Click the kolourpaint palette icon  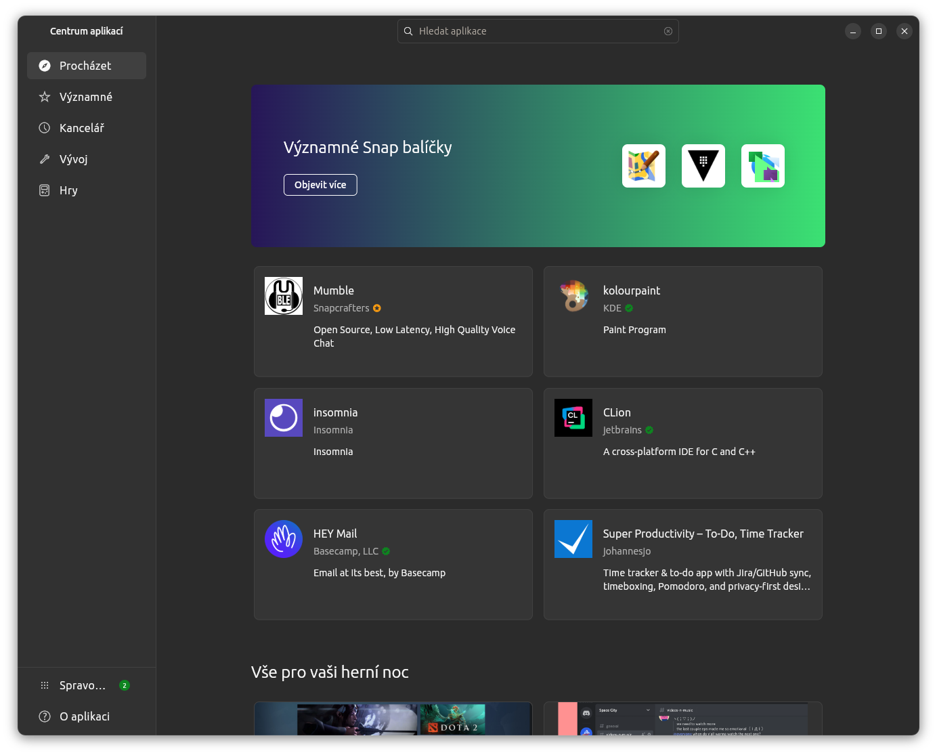(x=573, y=296)
